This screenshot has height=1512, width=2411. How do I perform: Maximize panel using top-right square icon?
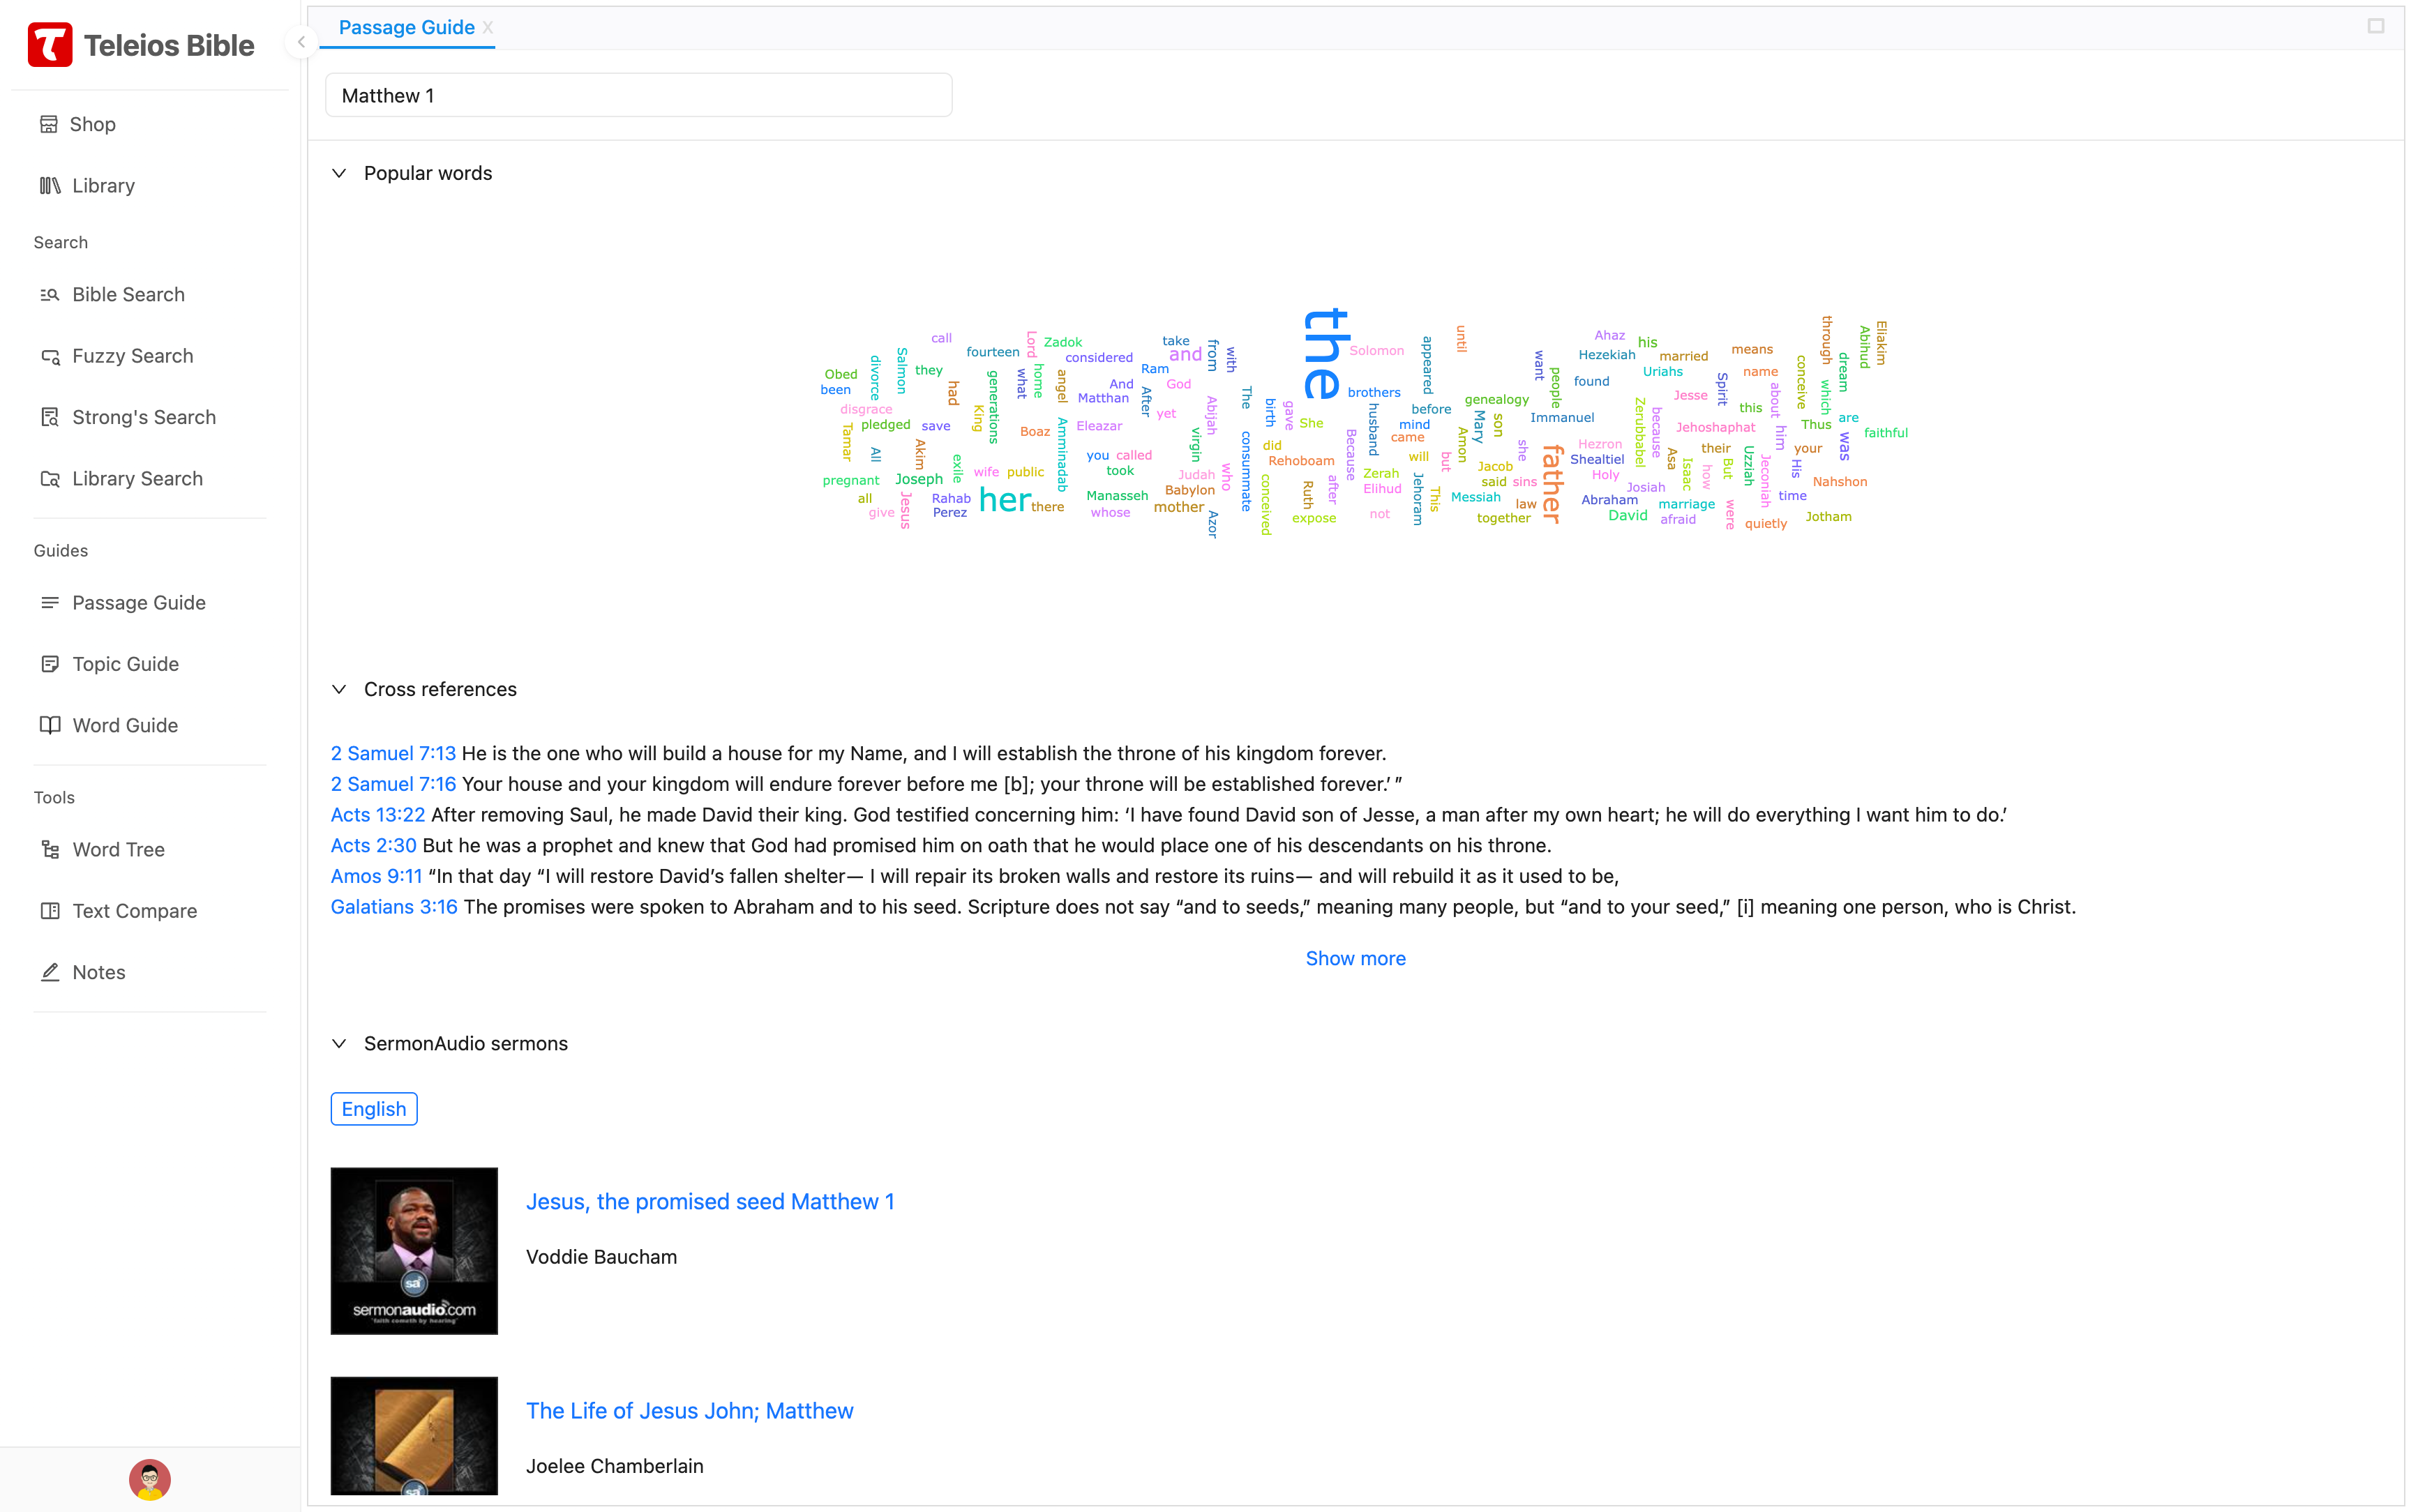2376,26
